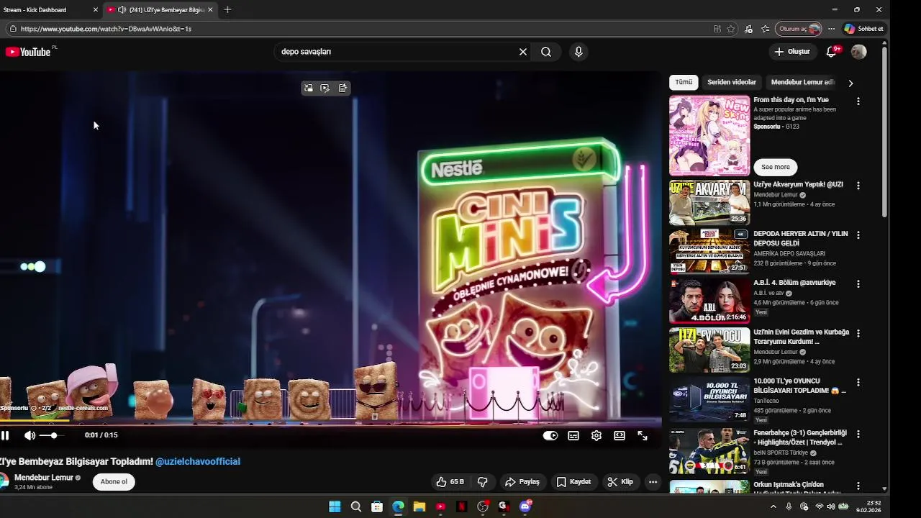This screenshot has height=518, width=921.
Task: Open File Explorer from the taskbar
Action: pyautogui.click(x=419, y=506)
